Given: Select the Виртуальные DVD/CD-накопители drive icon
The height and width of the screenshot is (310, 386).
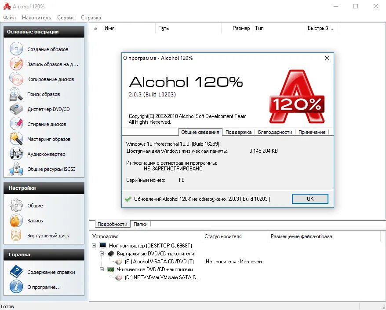Looking at the screenshot, I should [x=111, y=254].
